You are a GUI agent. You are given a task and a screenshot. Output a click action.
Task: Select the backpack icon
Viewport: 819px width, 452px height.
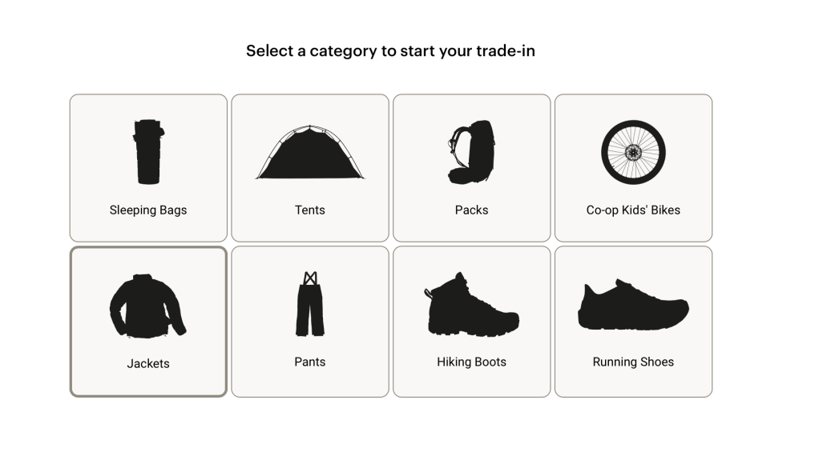(471, 152)
